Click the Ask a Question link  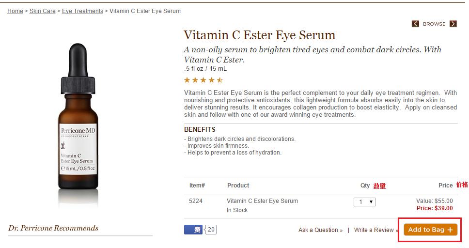tap(320, 230)
